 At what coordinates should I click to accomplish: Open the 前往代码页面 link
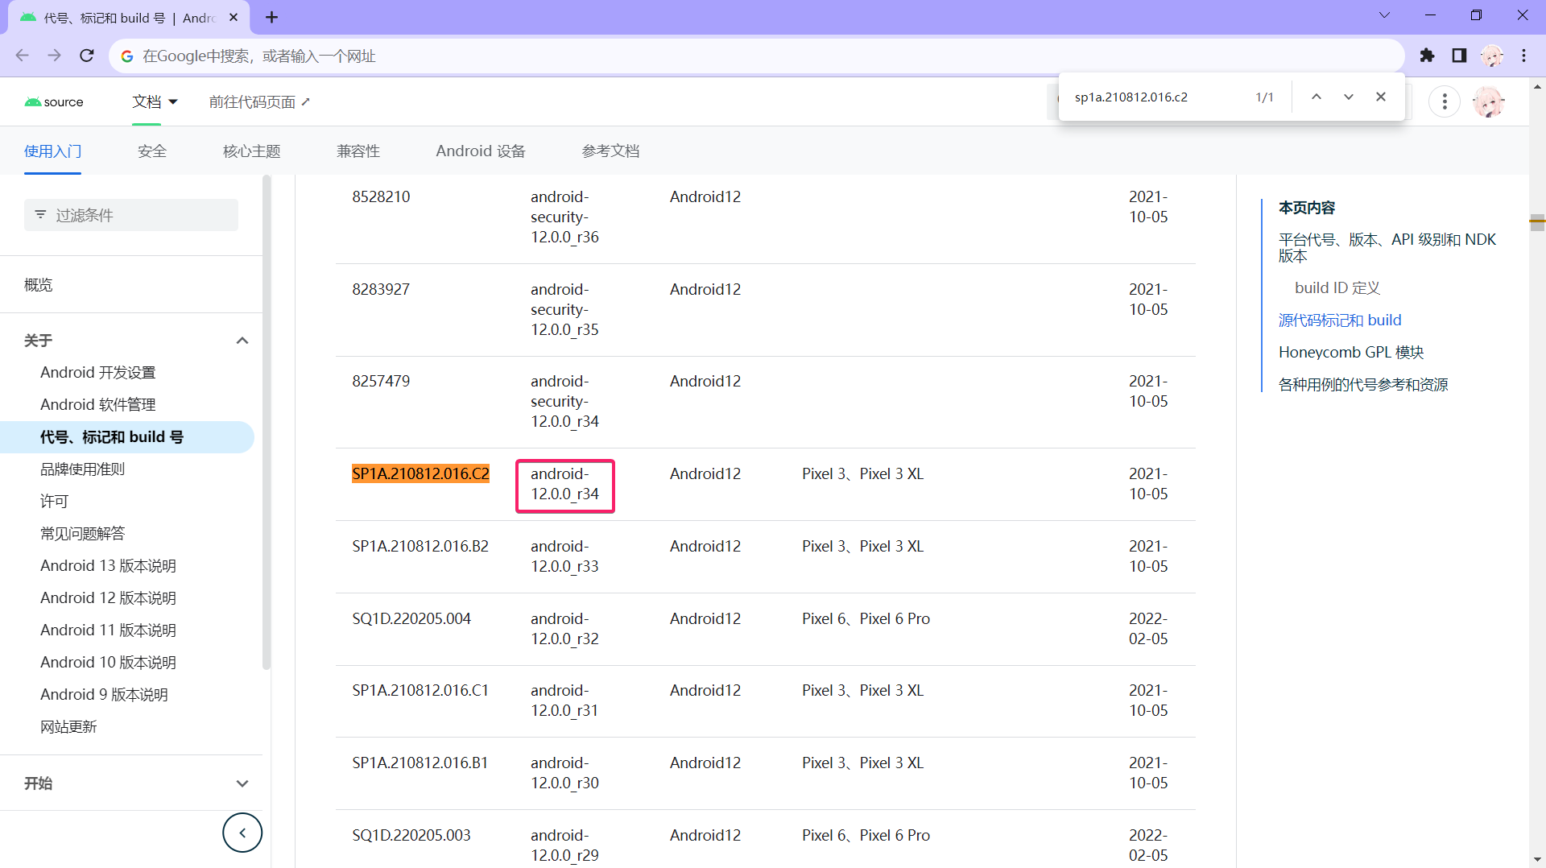[259, 102]
